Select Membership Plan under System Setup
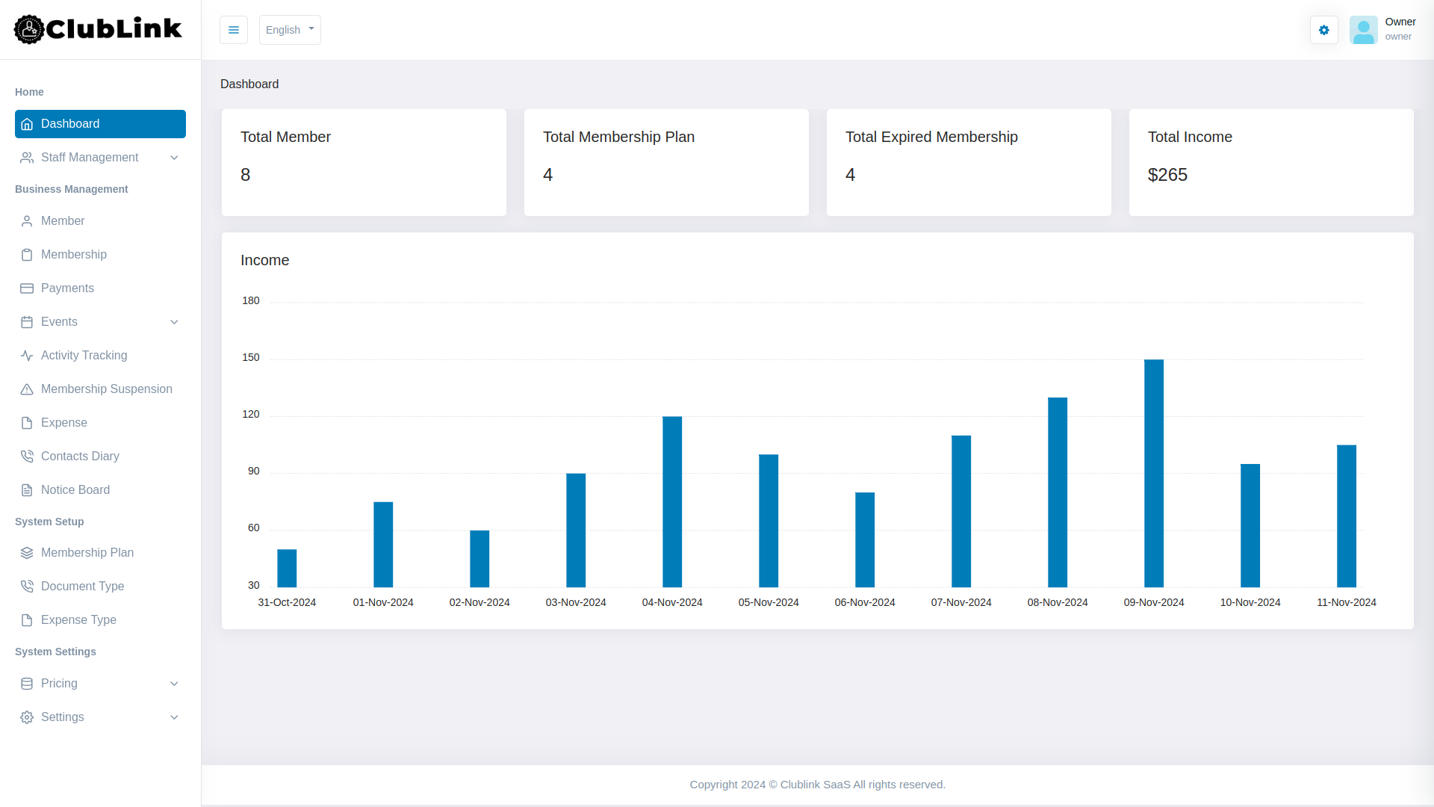Screen dimensions: 1434x807 pyautogui.click(x=87, y=552)
